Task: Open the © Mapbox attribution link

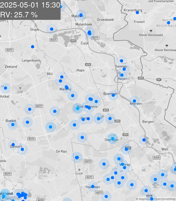Action: [x=142, y=199]
